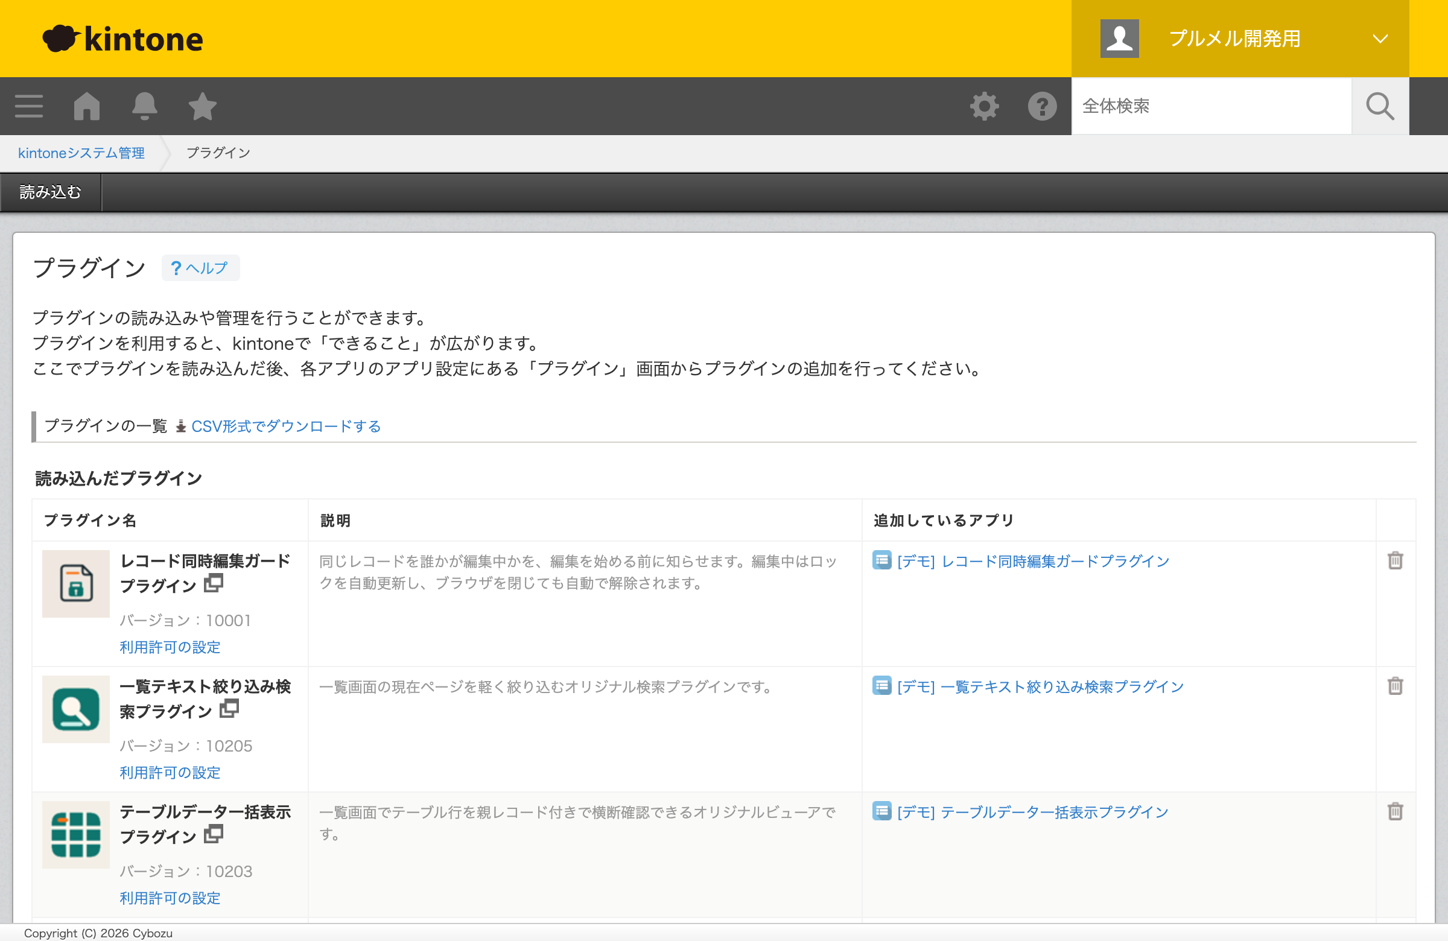This screenshot has height=941, width=1448.
Task: Click app icon beside [デモ] テーブルデータ一括表示プラグイン
Action: (881, 811)
